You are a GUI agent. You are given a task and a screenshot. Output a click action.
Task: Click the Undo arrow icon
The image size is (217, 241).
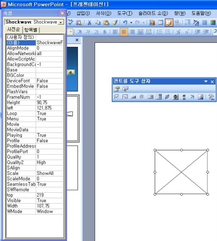(x=125, y=23)
